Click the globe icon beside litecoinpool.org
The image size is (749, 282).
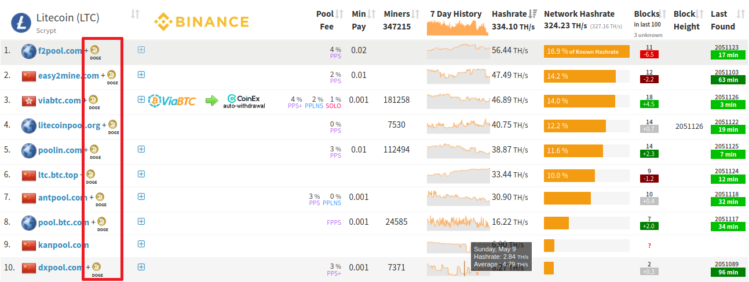(x=28, y=125)
